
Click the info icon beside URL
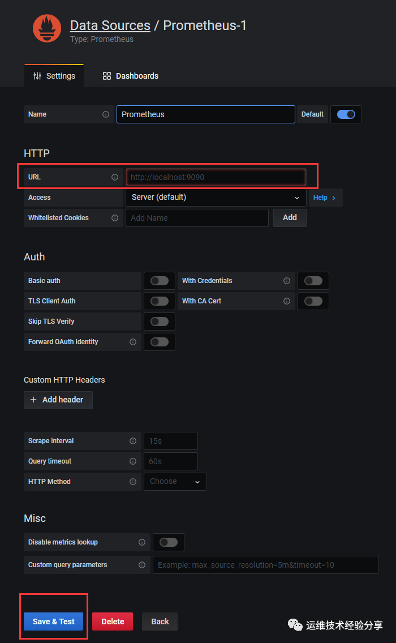(115, 177)
